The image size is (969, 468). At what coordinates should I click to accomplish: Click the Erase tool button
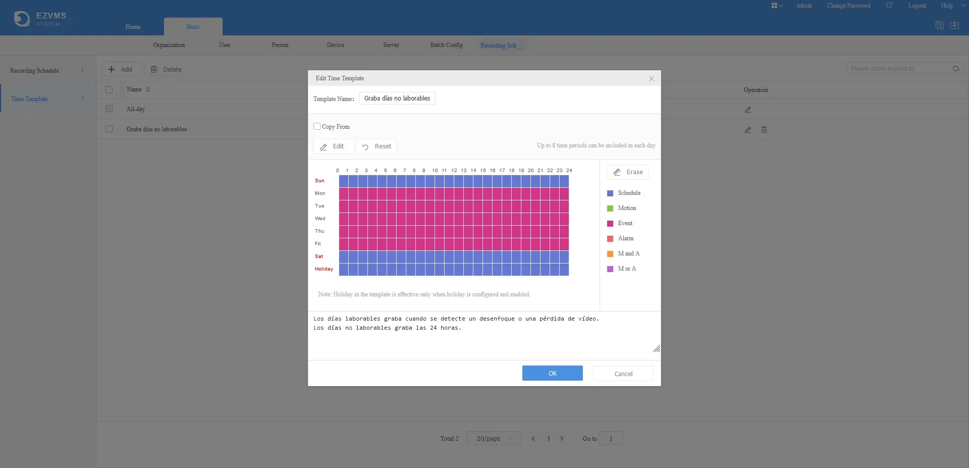[627, 172]
